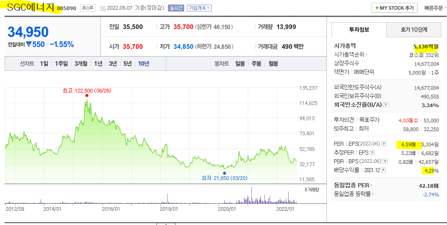This screenshot has width=447, height=225.
Task: Show the 일봉 candlestick chart
Action: pyautogui.click(x=240, y=64)
